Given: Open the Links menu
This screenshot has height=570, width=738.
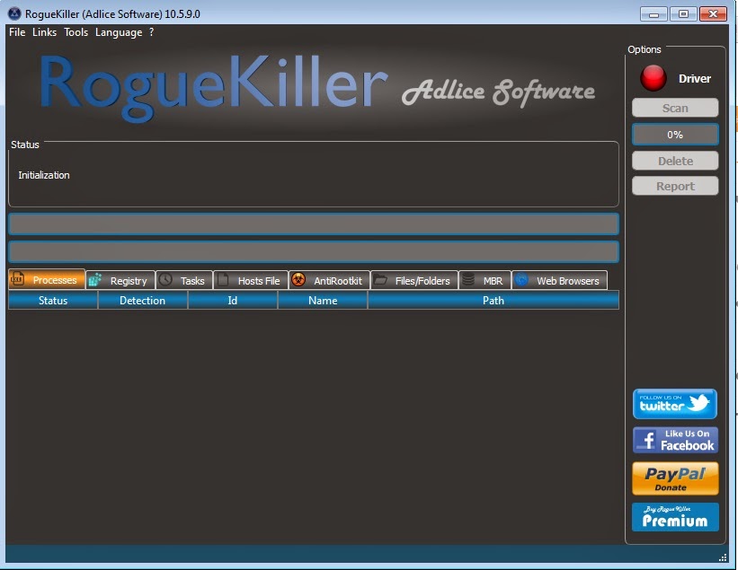Looking at the screenshot, I should pos(44,32).
